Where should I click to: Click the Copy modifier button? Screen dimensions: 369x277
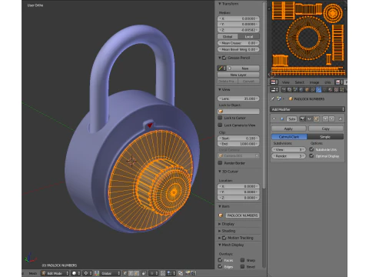pos(326,128)
